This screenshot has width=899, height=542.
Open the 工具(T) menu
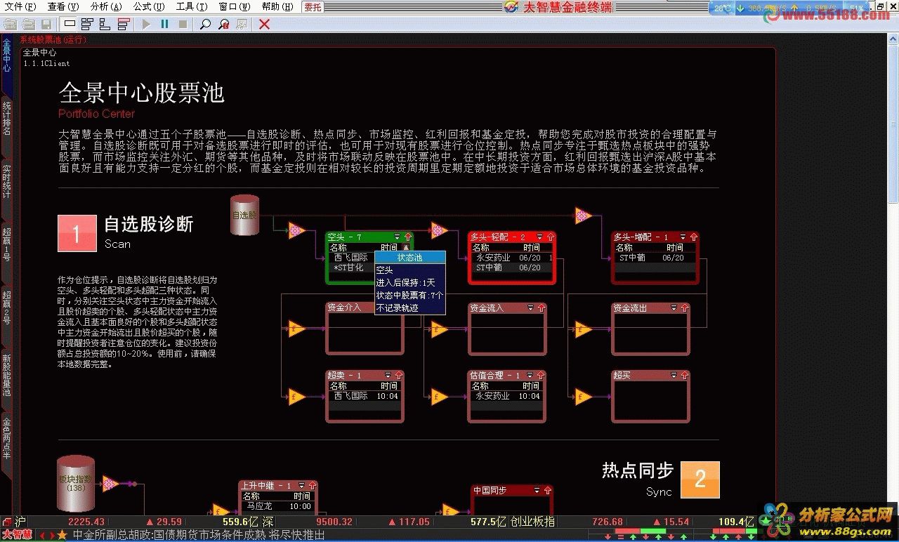192,6
